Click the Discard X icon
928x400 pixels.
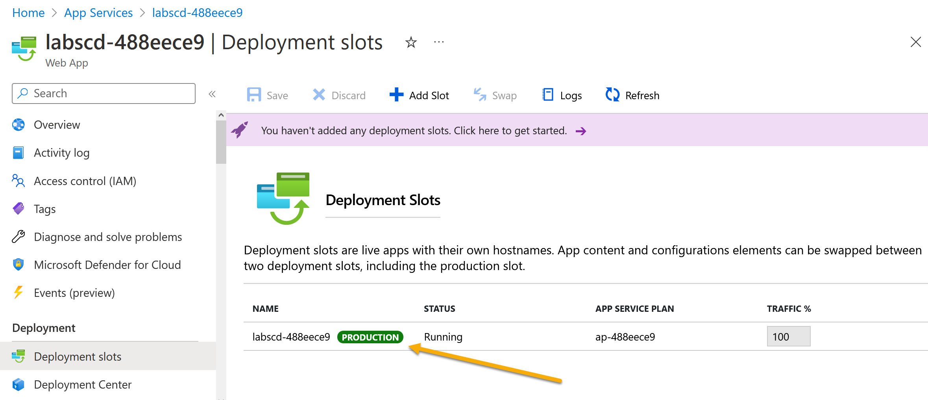tap(319, 95)
